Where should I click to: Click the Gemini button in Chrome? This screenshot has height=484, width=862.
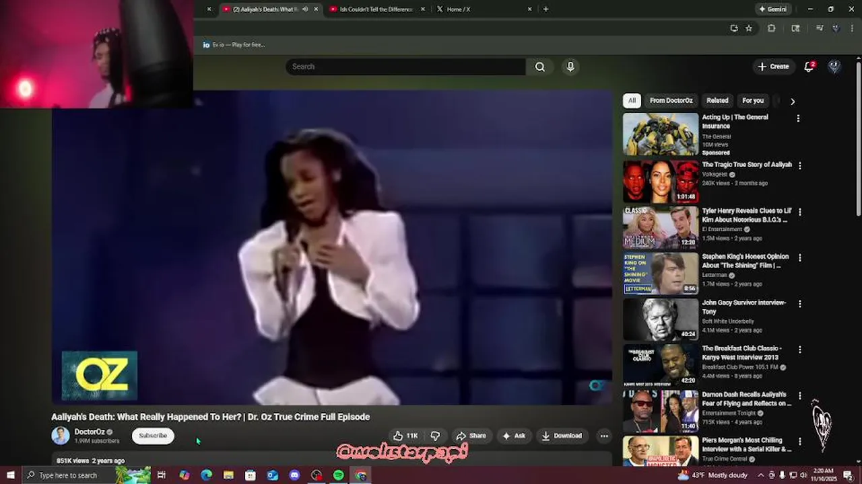772,9
